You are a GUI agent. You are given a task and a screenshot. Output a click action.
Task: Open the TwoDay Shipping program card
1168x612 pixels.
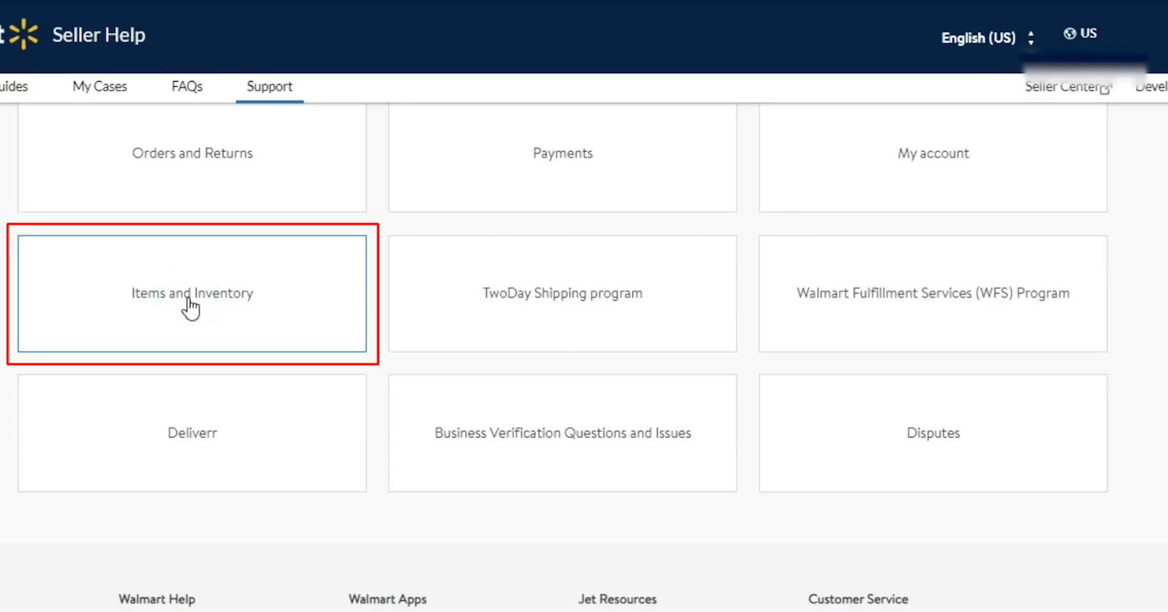(563, 293)
